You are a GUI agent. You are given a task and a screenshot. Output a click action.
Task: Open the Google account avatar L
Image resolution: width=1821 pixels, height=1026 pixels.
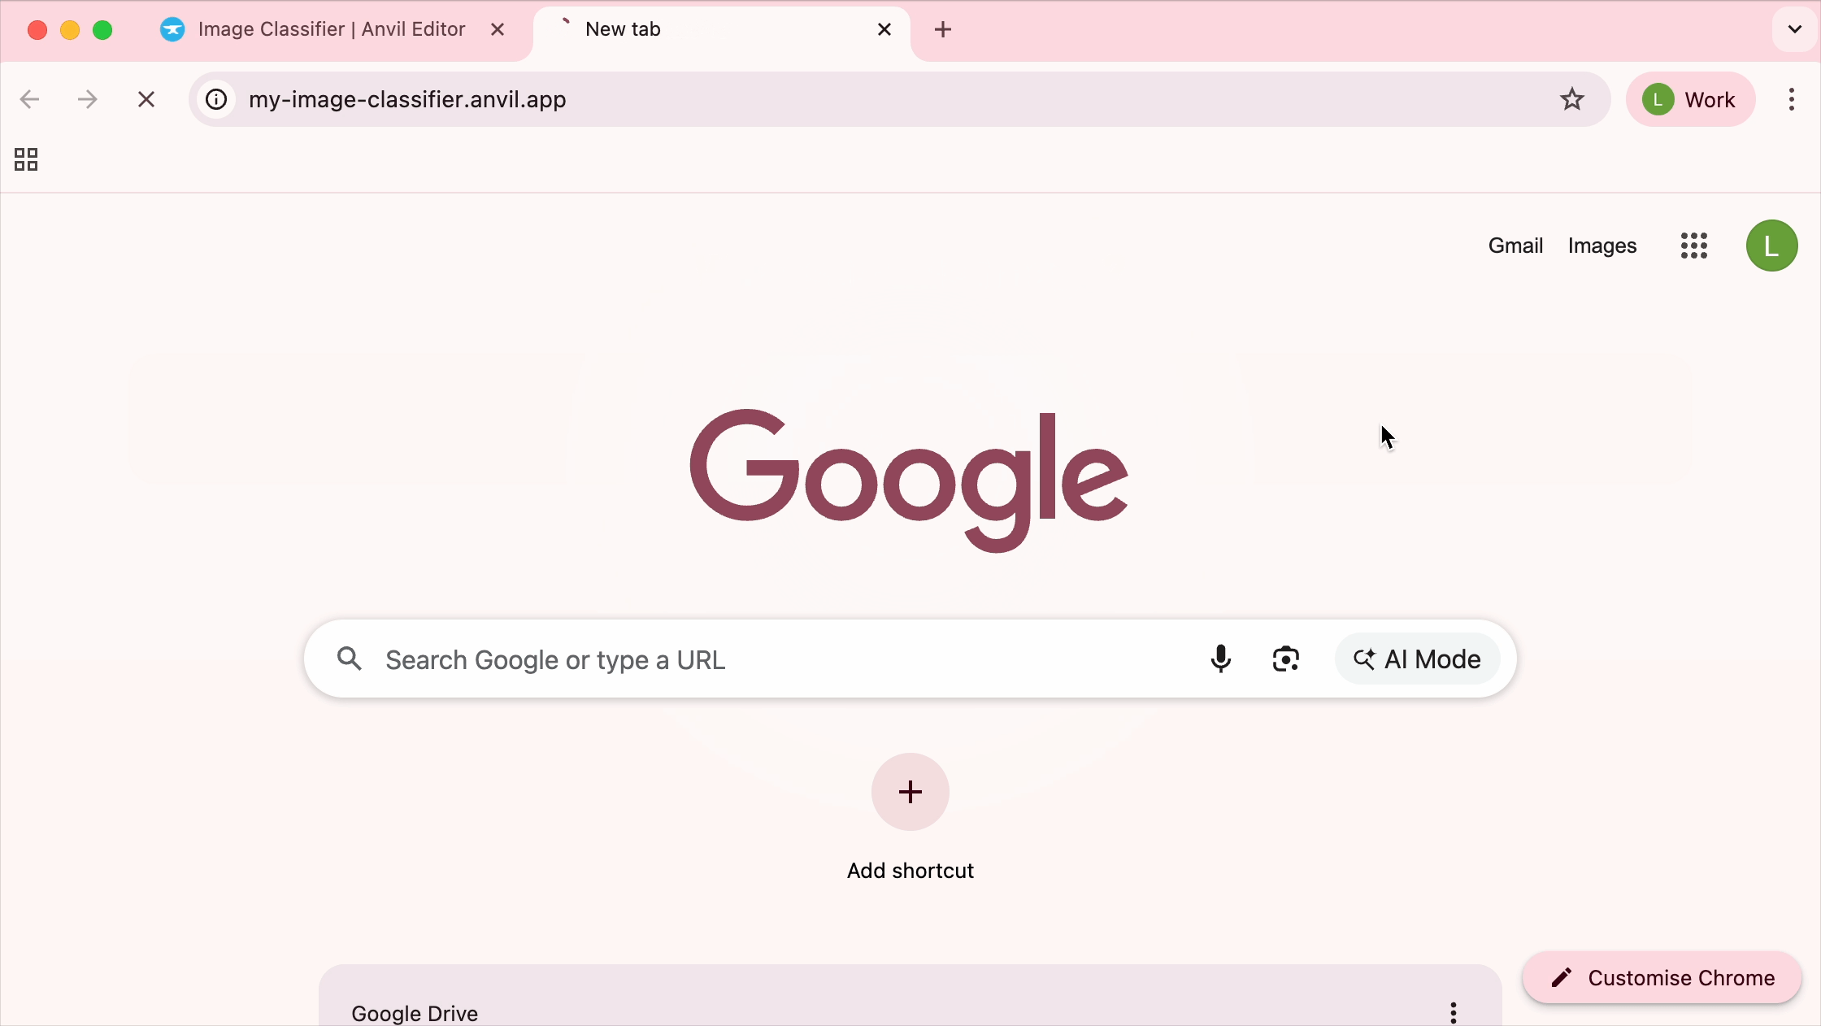1771,246
